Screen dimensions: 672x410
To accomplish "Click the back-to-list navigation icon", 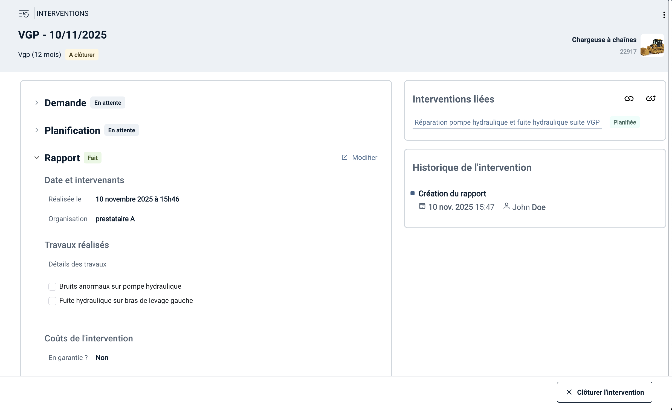I will (x=24, y=14).
